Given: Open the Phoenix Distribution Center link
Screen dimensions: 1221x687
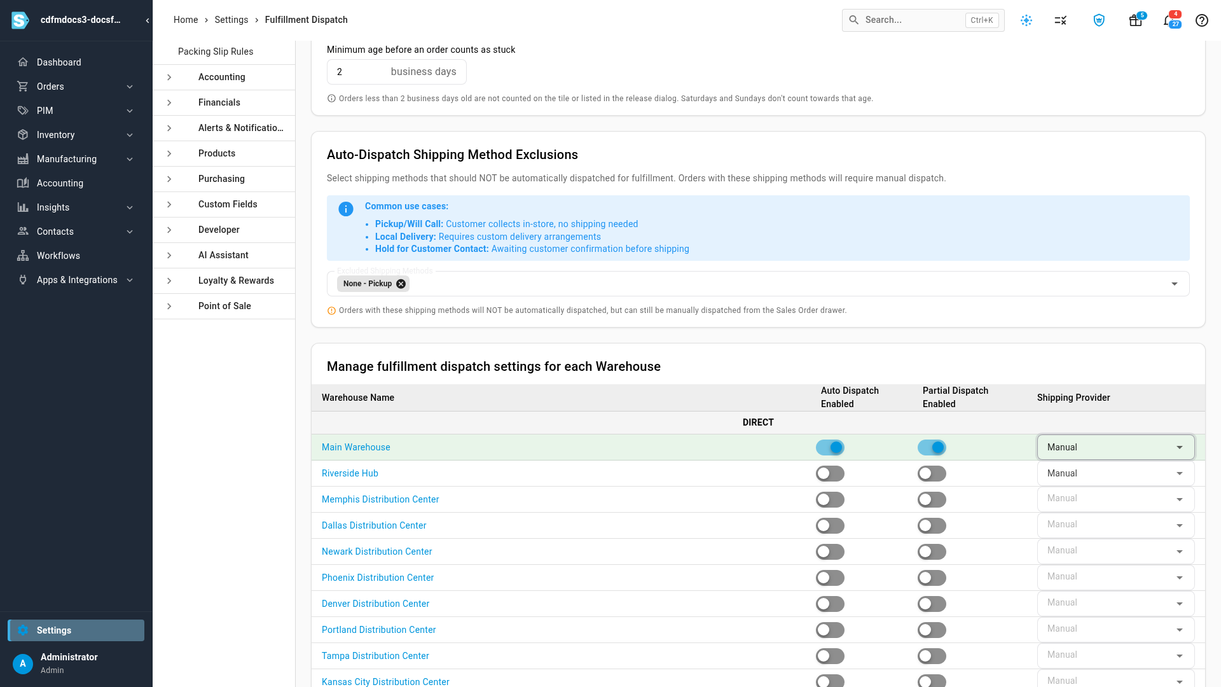Looking at the screenshot, I should pyautogui.click(x=378, y=578).
